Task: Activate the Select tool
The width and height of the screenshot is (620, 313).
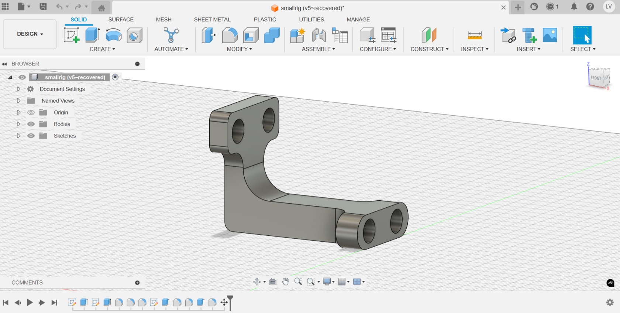Action: click(x=582, y=35)
